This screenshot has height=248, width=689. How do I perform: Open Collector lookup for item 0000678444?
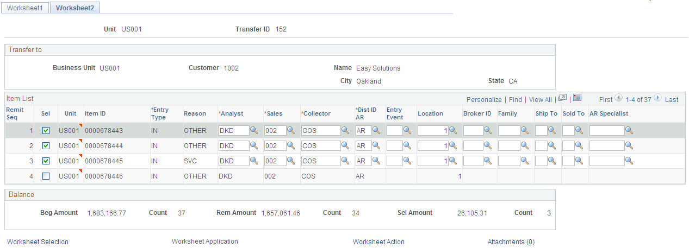coord(345,145)
